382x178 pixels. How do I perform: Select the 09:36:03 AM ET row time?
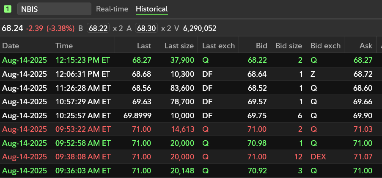point(83,170)
